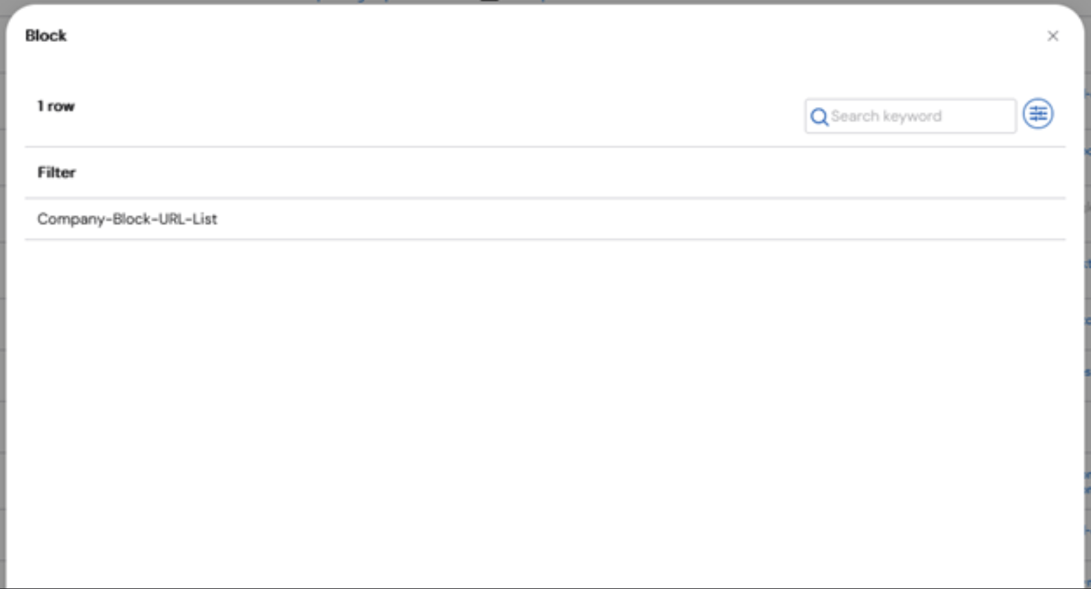
Task: Click the 1 row count label
Action: [x=56, y=106]
